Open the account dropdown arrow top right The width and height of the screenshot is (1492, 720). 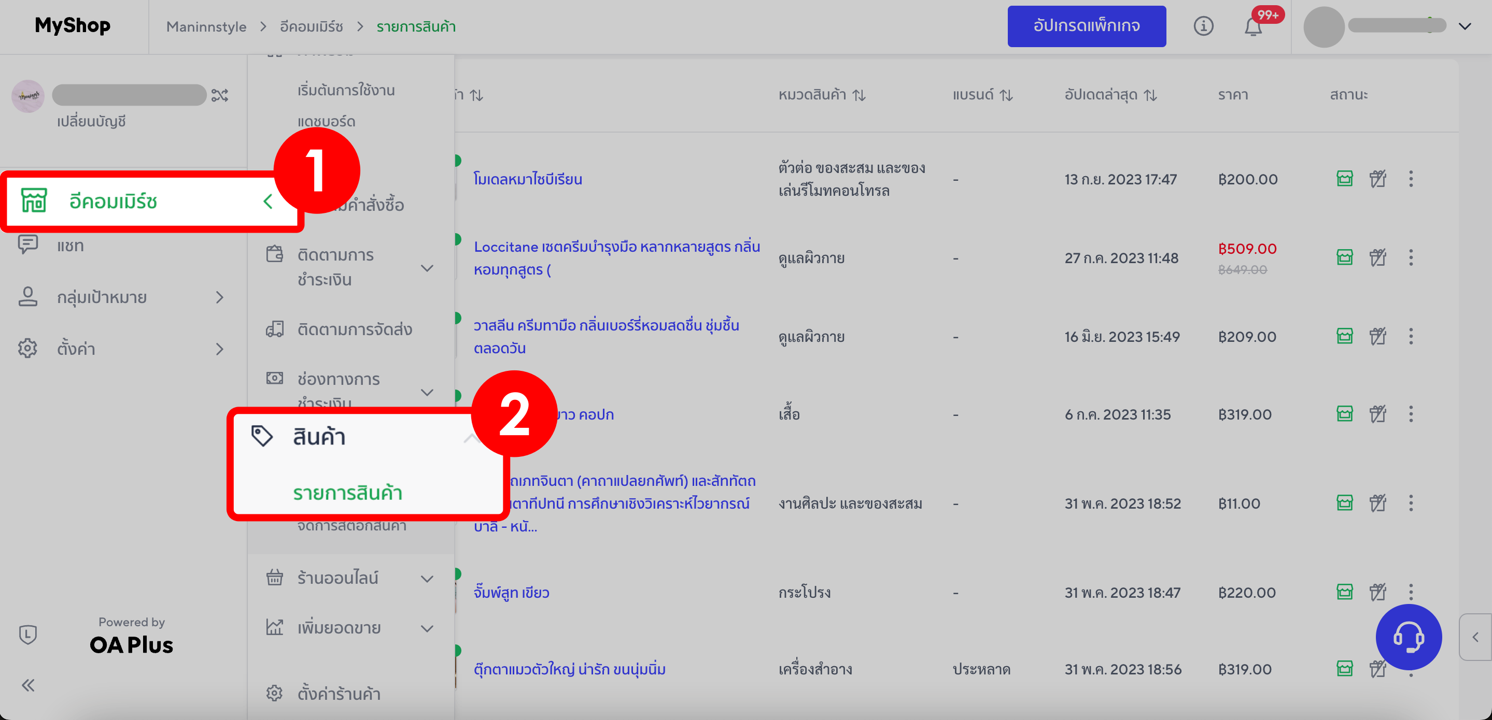pos(1465,26)
